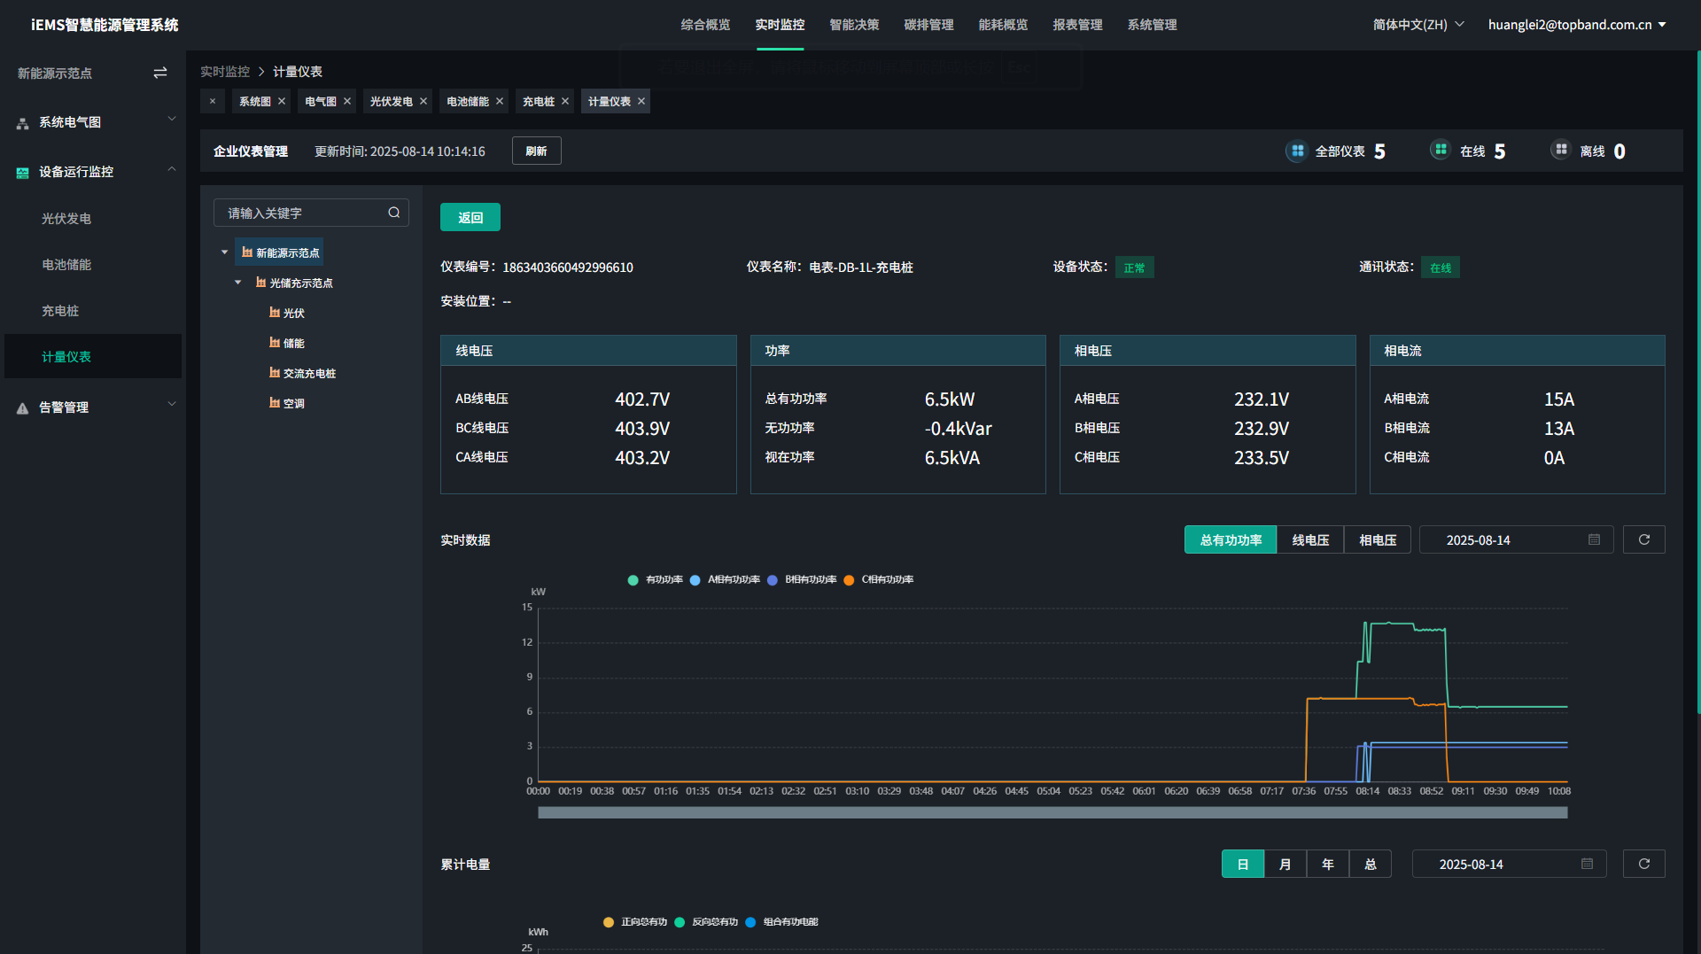Click the 返回 button
The width and height of the screenshot is (1701, 954).
pyautogui.click(x=470, y=217)
